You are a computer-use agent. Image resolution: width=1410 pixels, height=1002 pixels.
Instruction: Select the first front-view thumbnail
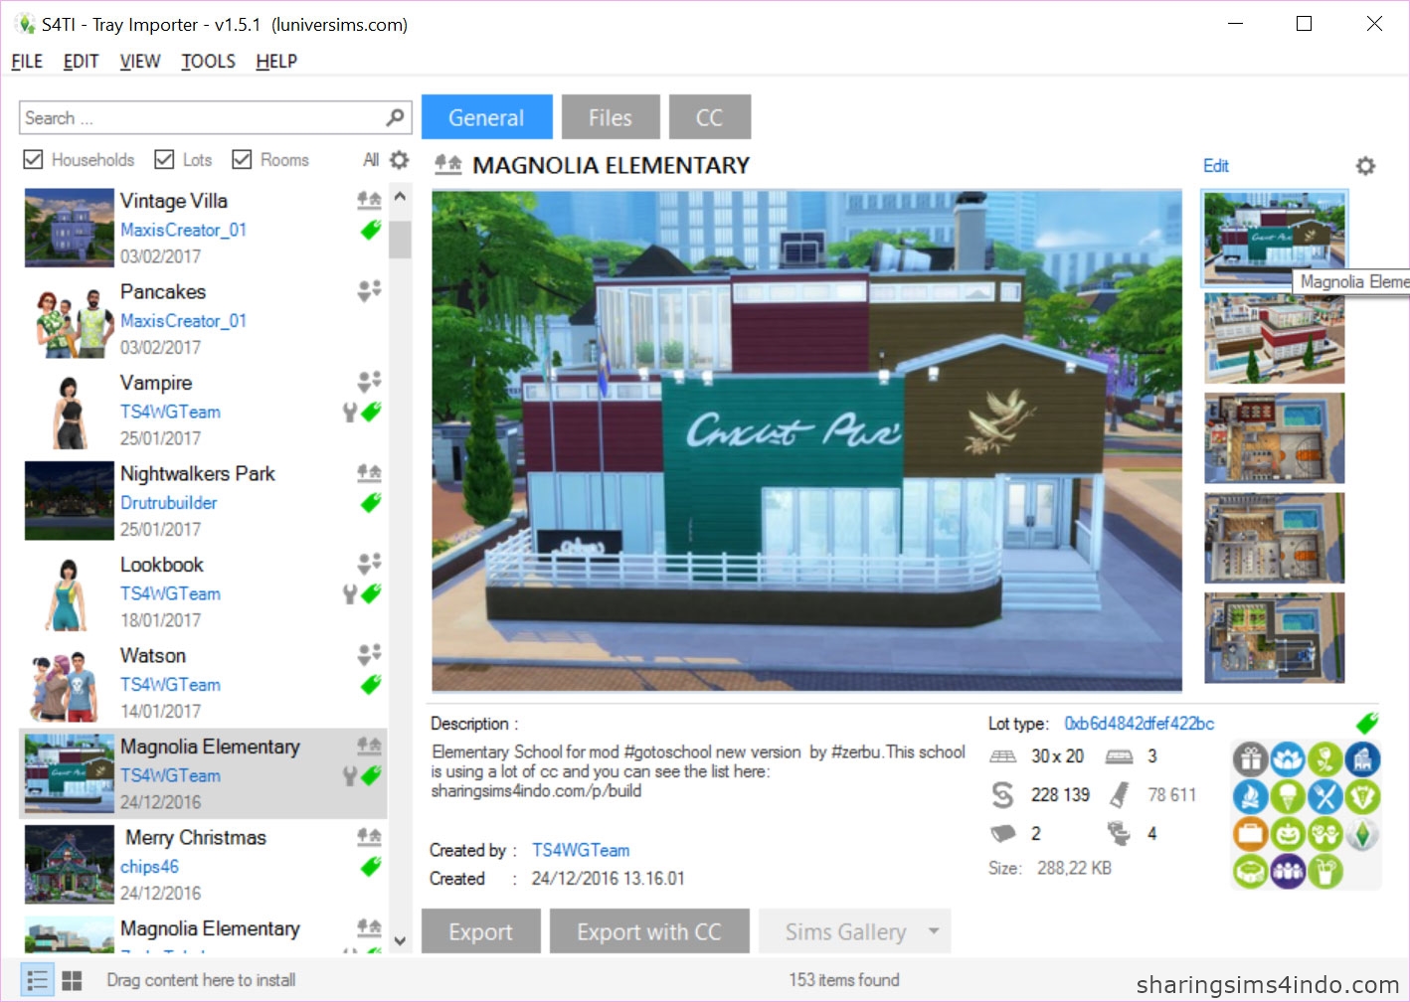click(1275, 238)
